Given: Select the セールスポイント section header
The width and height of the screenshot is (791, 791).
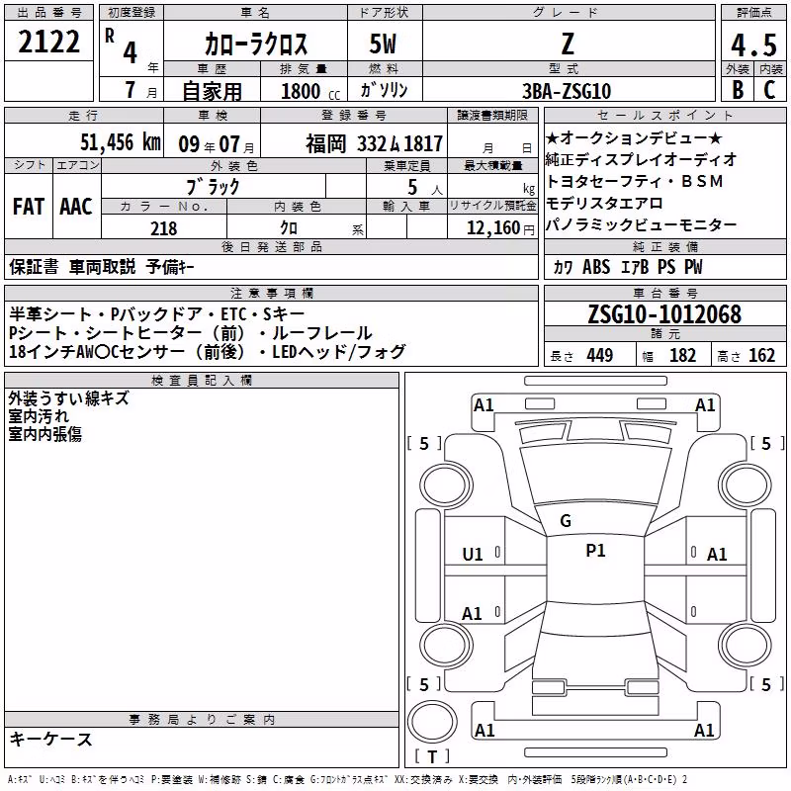Looking at the screenshot, I should 664,115.
